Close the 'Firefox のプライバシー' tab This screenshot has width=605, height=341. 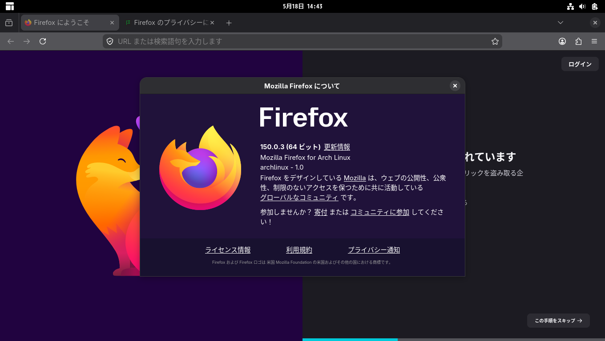pos(212,23)
